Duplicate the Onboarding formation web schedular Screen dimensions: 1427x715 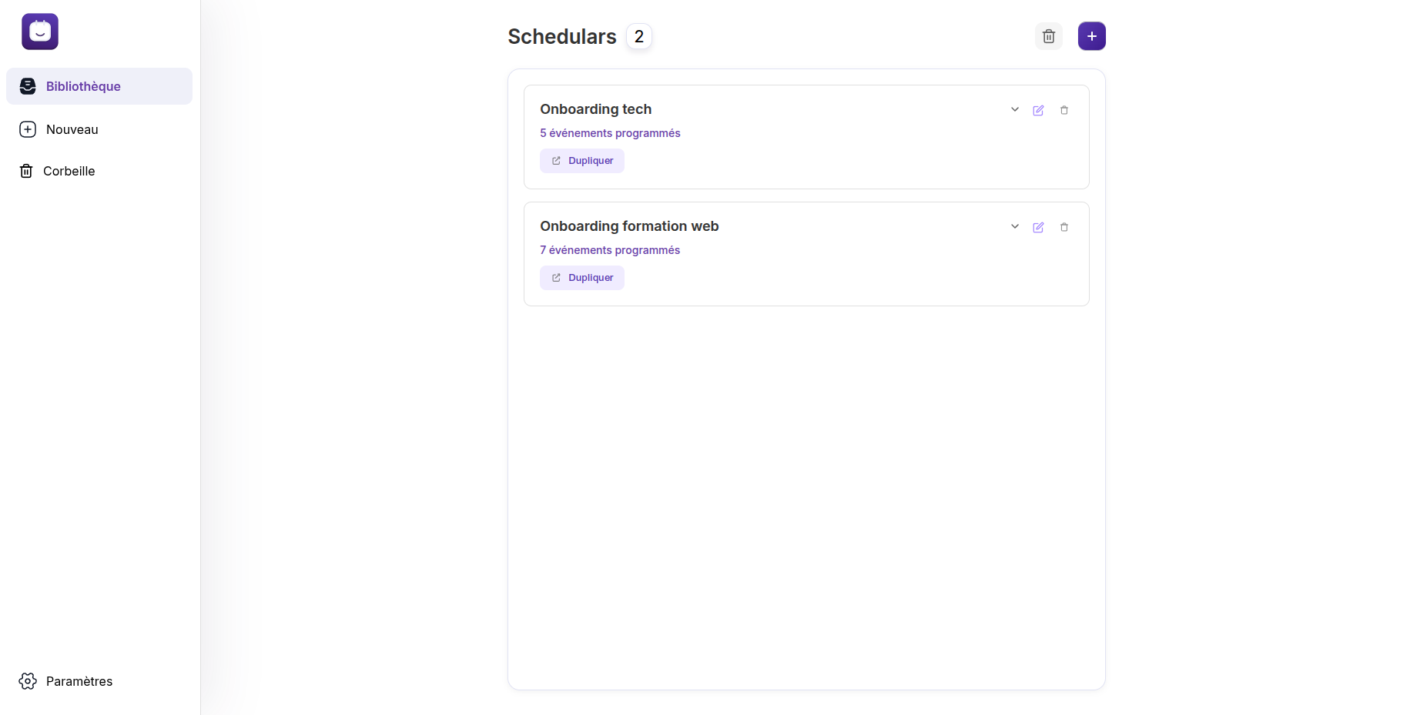point(581,277)
